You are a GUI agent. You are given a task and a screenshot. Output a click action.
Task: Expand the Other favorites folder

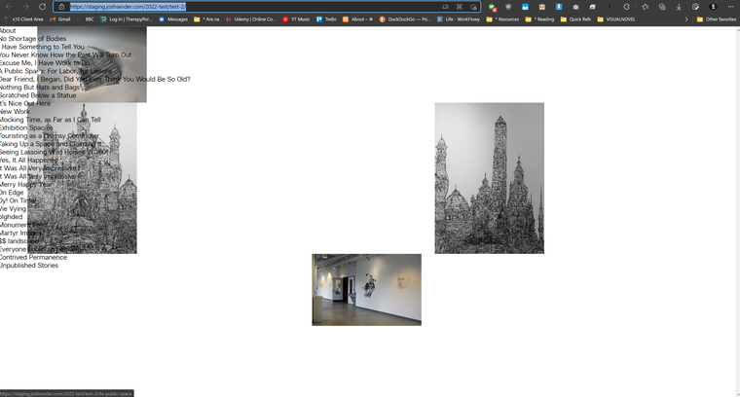[716, 18]
